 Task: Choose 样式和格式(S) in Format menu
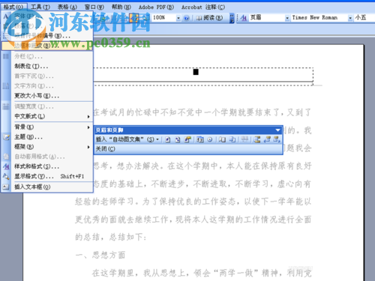(47, 166)
